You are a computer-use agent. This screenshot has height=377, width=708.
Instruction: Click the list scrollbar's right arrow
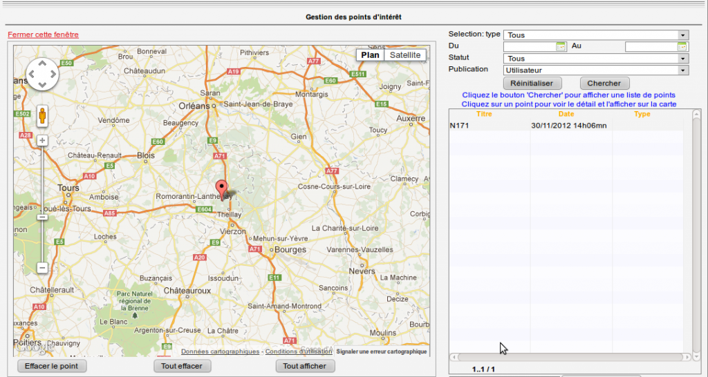click(x=688, y=357)
